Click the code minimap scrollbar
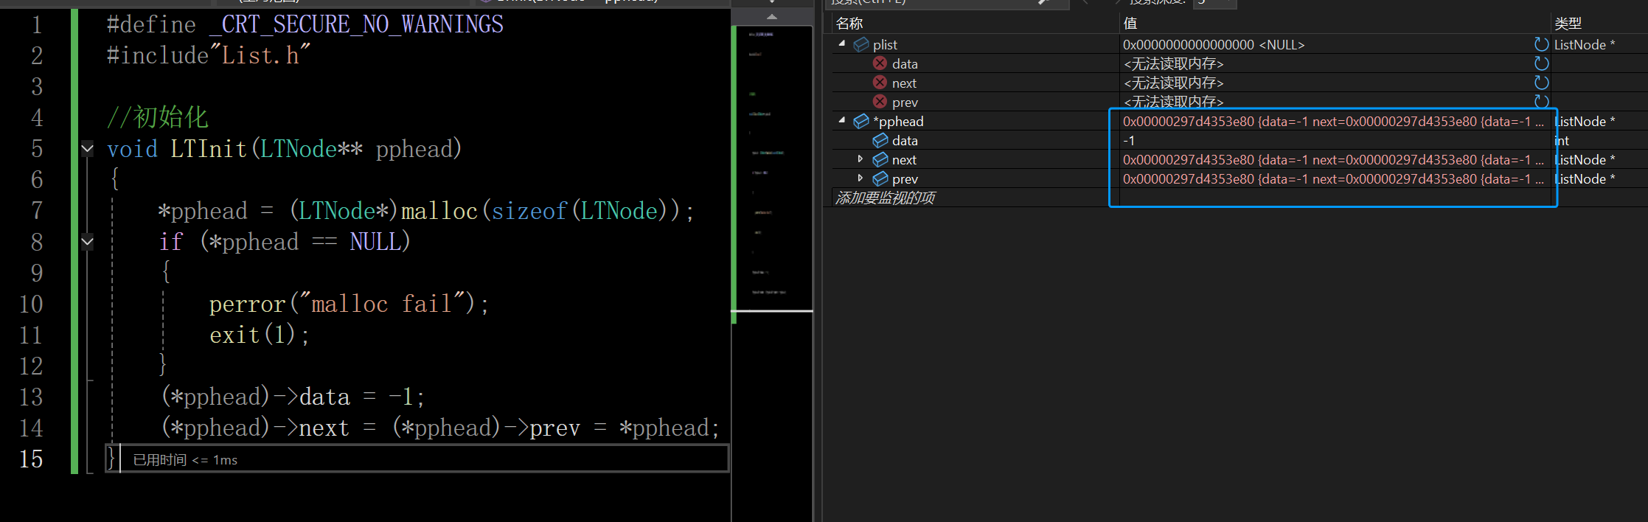This screenshot has height=522, width=1648. 772,170
